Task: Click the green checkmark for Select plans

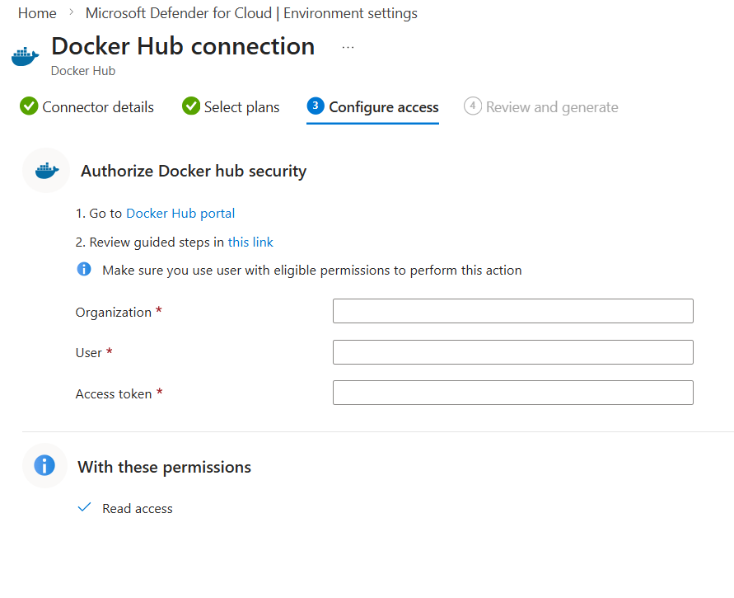Action: click(x=191, y=106)
